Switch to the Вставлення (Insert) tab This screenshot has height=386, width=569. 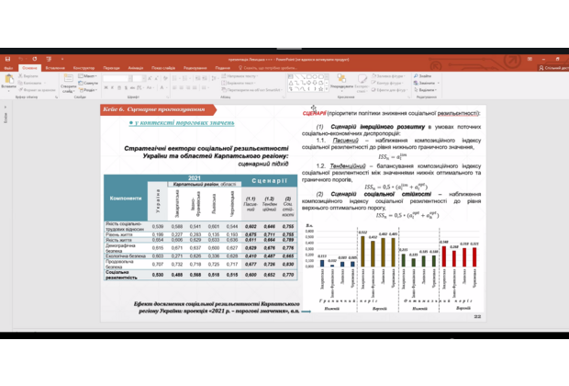pos(55,68)
